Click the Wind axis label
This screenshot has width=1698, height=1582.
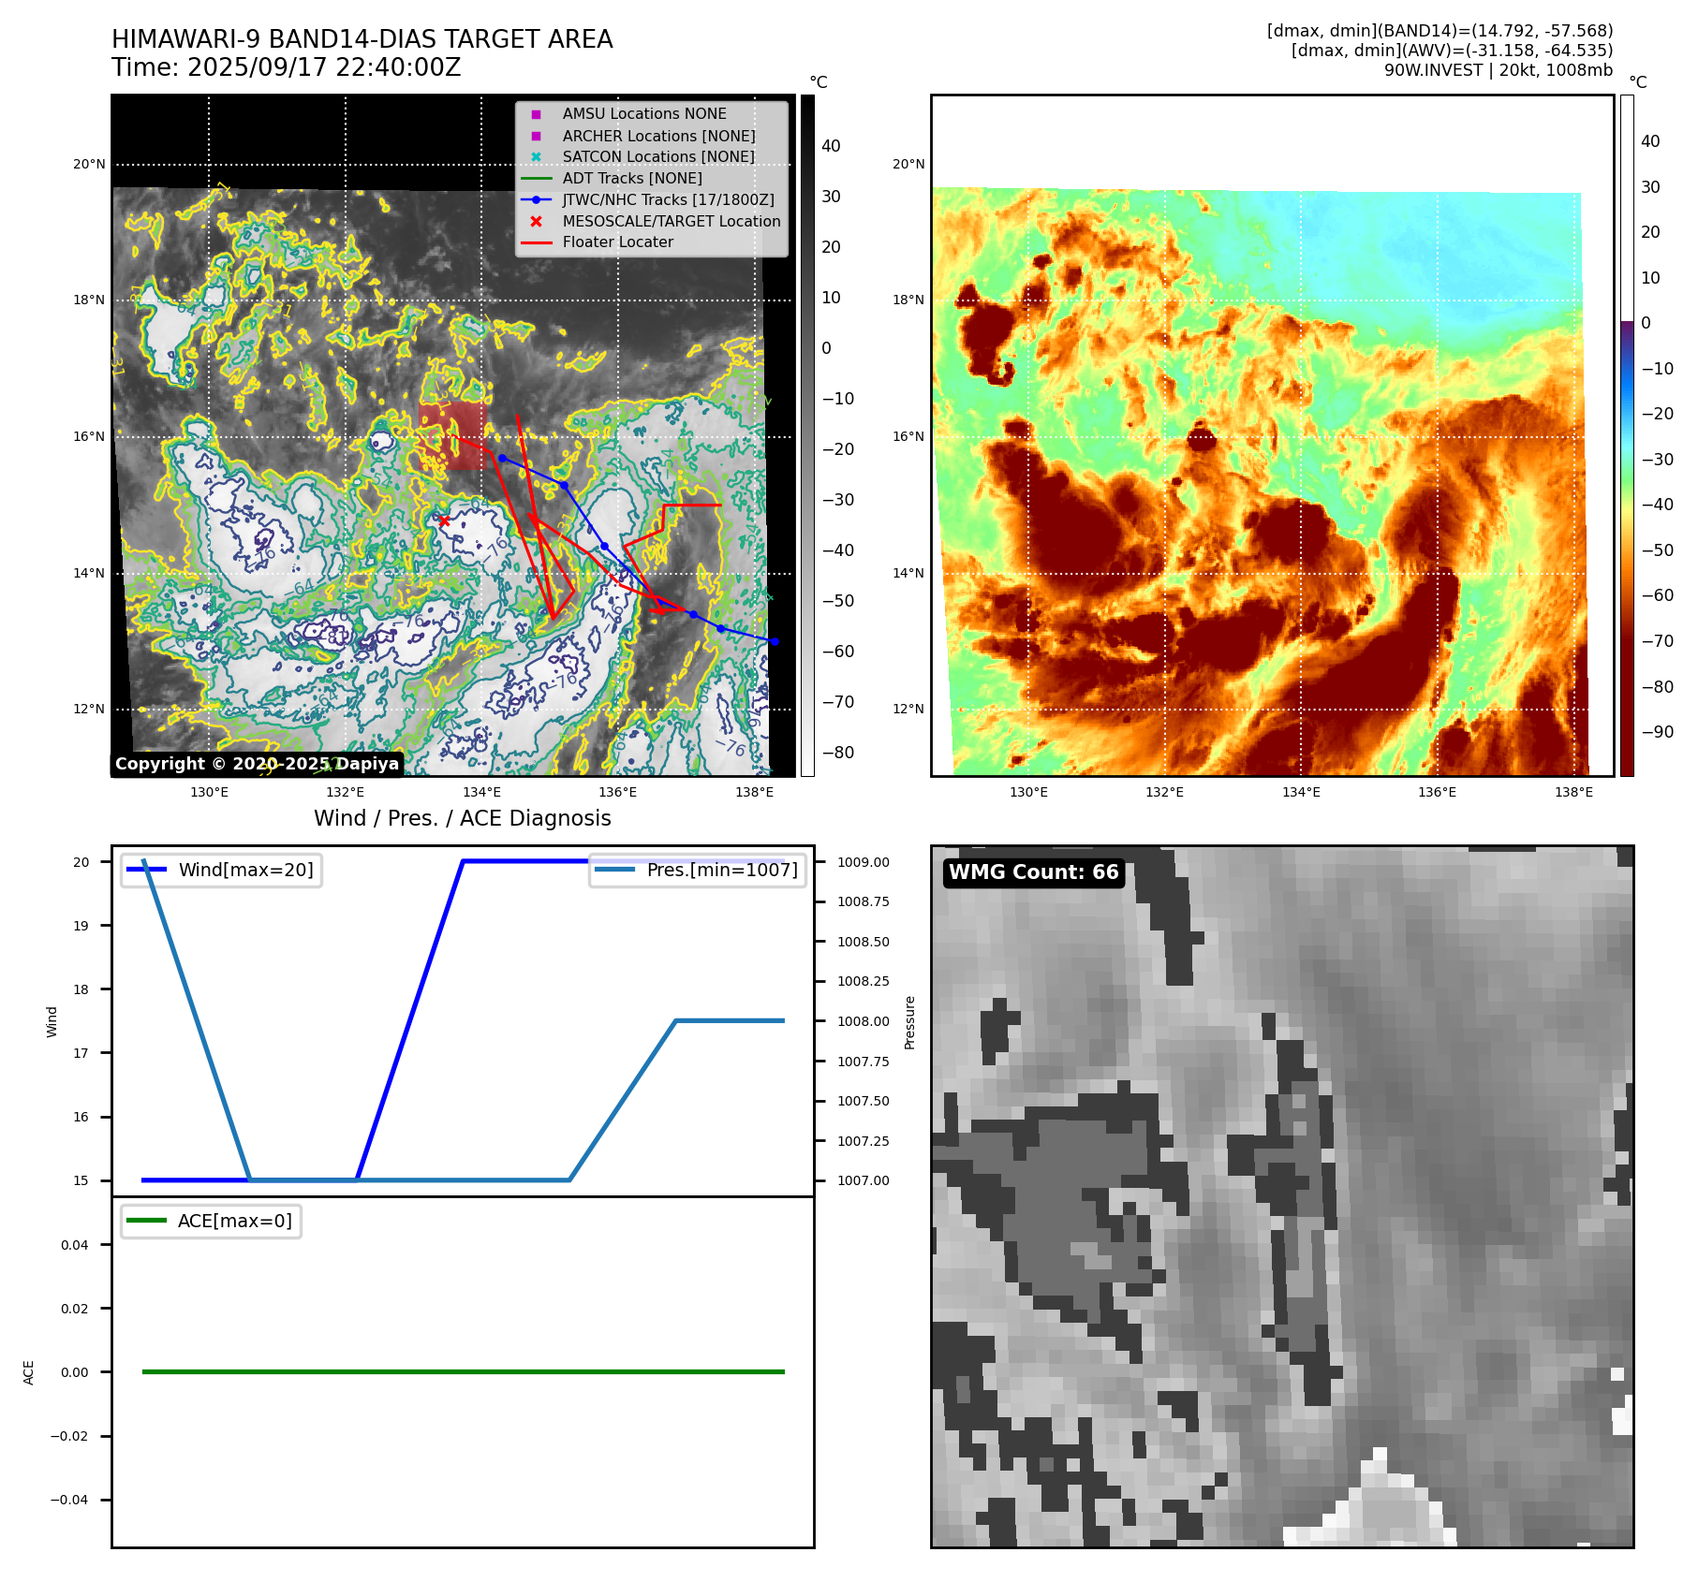click(x=52, y=1022)
